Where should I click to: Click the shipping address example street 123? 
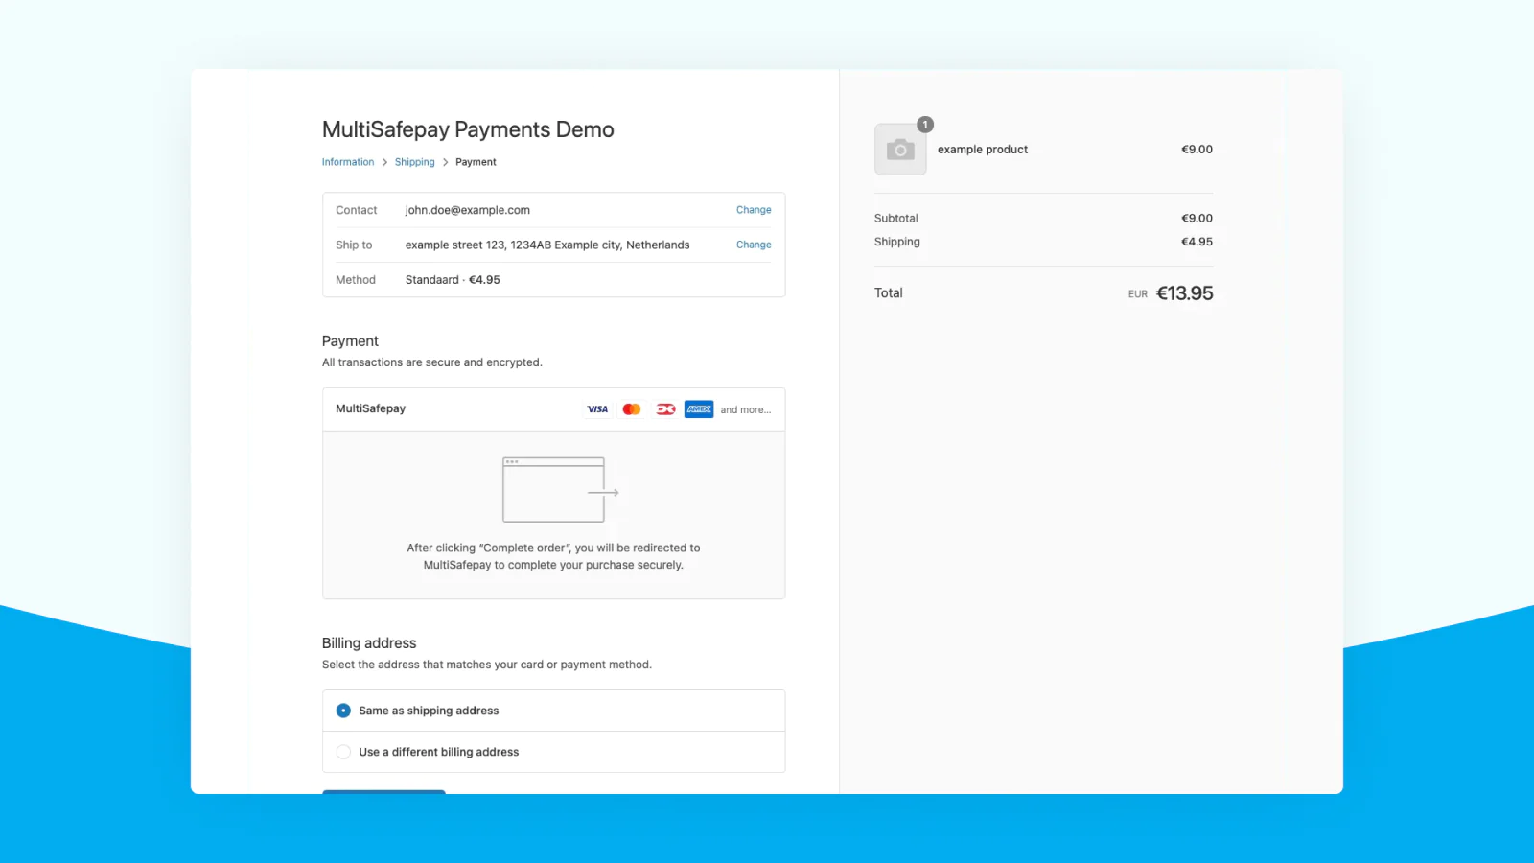547,245
